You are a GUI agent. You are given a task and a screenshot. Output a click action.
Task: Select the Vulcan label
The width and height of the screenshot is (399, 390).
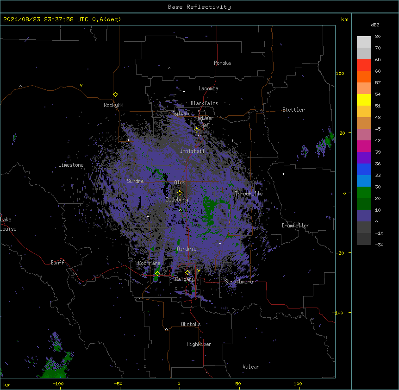pos(251,367)
